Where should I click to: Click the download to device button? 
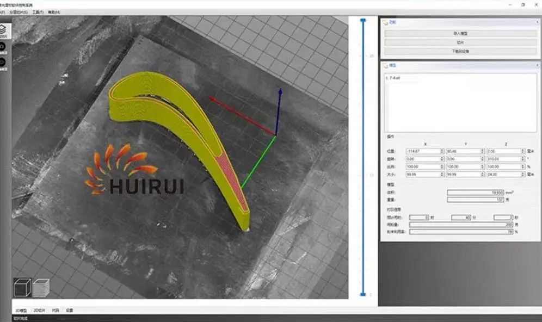[x=460, y=52]
